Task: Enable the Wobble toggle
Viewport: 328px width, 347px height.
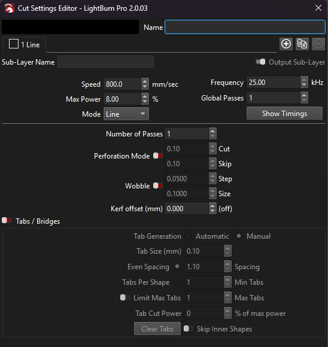Action: coord(158,185)
